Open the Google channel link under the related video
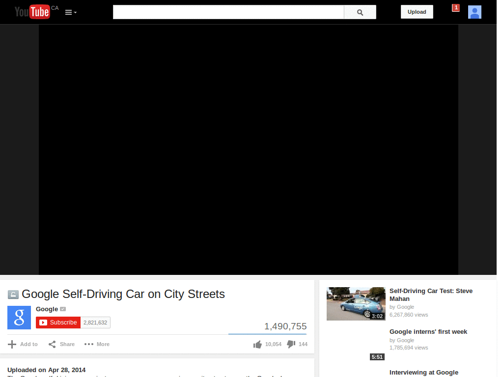Viewport: 503px width, 377px height. [405, 306]
